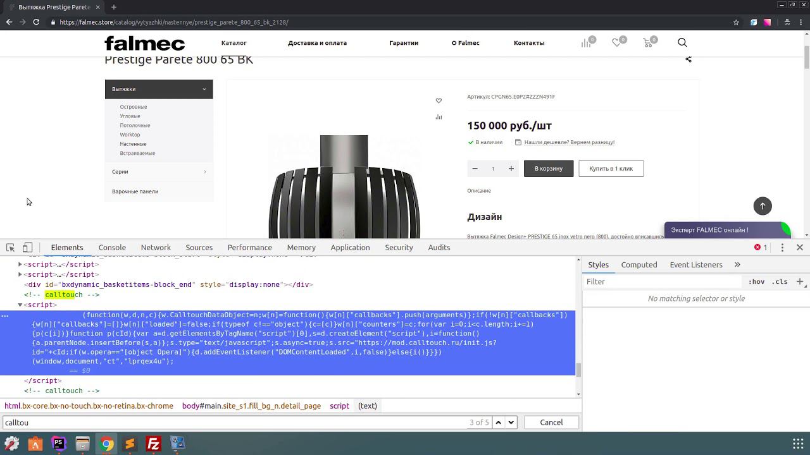
Task: Show more Styles pane tabs
Action: (x=737, y=265)
